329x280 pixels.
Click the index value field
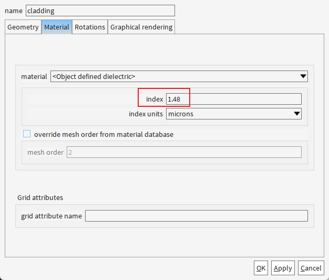pyautogui.click(x=234, y=99)
